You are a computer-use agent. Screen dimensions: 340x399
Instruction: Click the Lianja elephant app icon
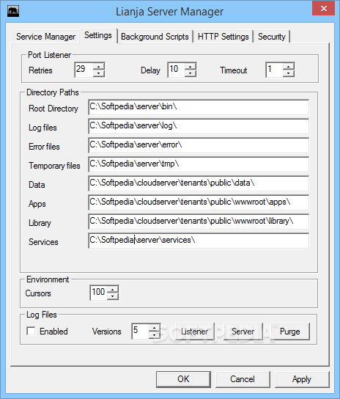click(x=13, y=11)
